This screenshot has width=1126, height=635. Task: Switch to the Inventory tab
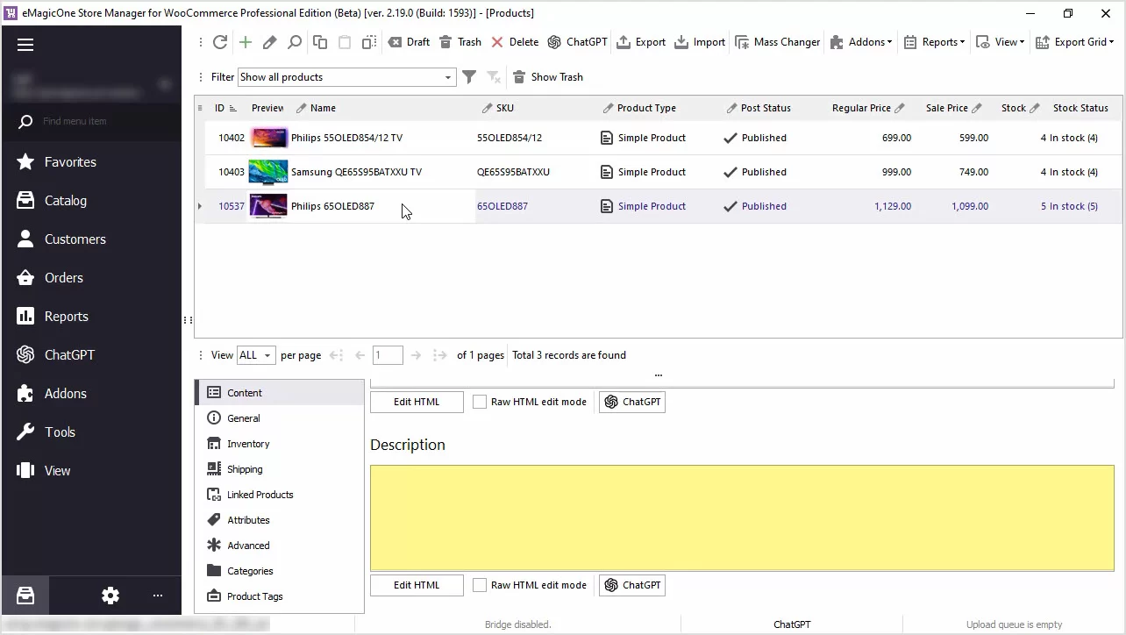(248, 444)
